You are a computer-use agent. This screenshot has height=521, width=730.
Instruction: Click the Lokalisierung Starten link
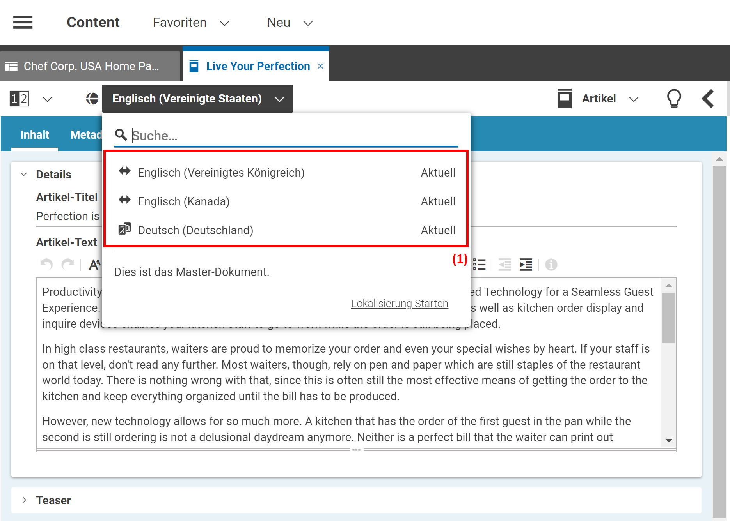(x=400, y=303)
